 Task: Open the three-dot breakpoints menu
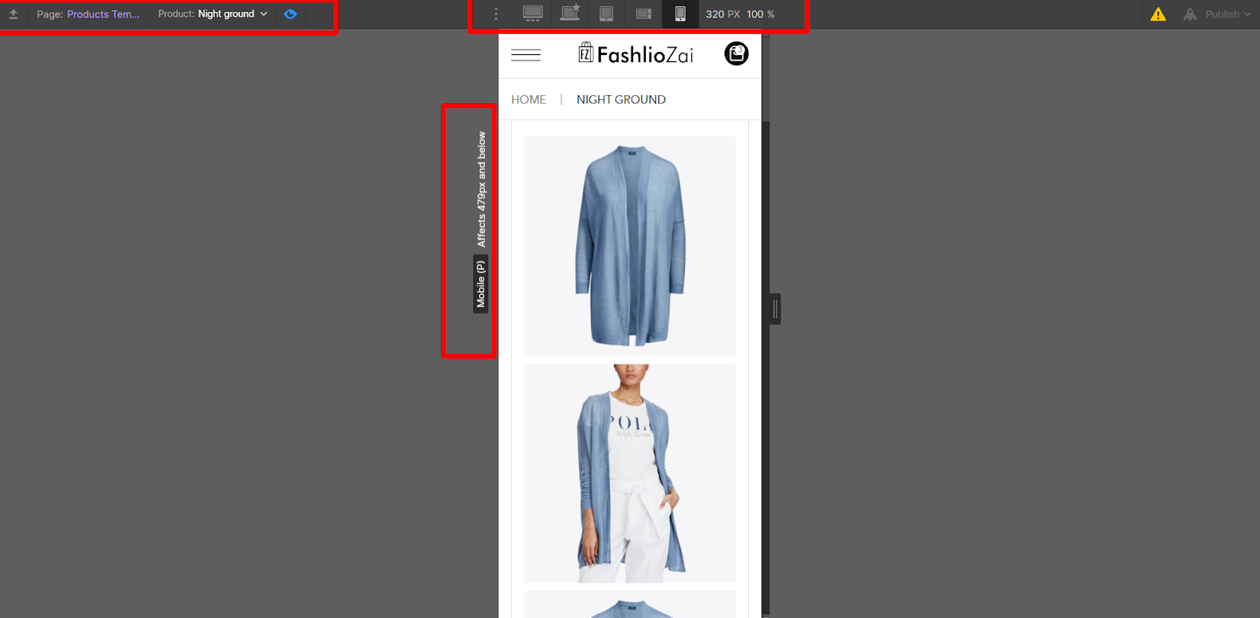click(x=495, y=14)
